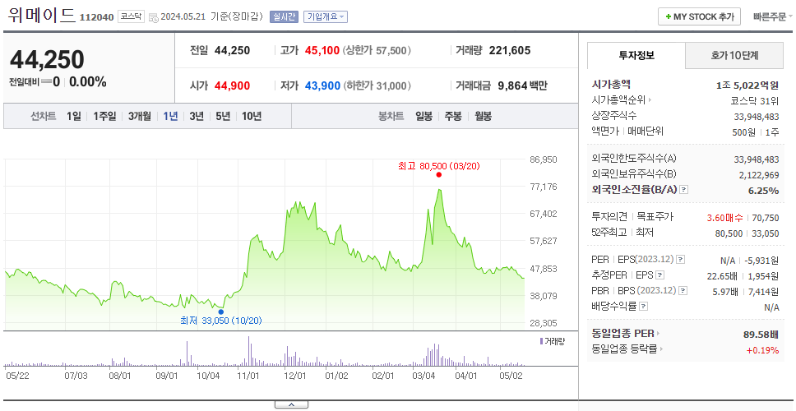Screen dimensions: 796x411
Task: Click the 상한가 57,500 text
Action: [x=377, y=51]
